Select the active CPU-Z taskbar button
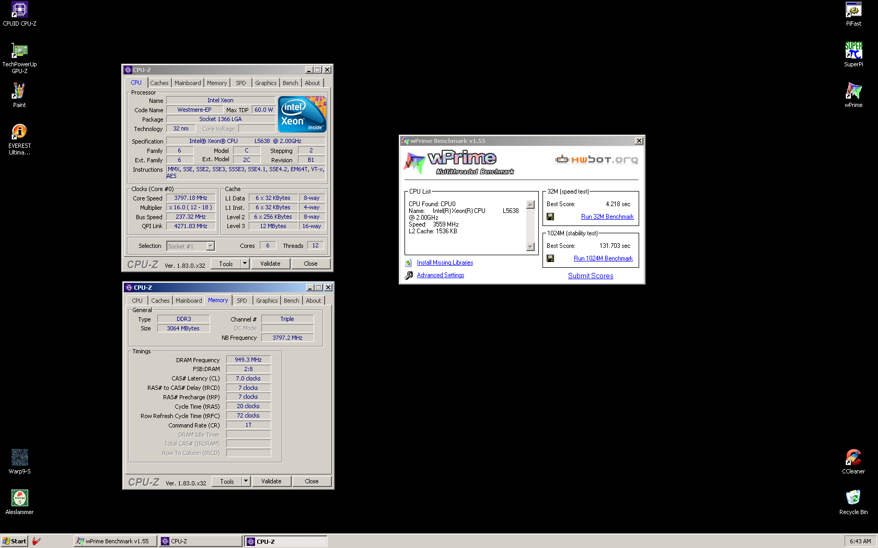The width and height of the screenshot is (878, 548). tap(286, 541)
